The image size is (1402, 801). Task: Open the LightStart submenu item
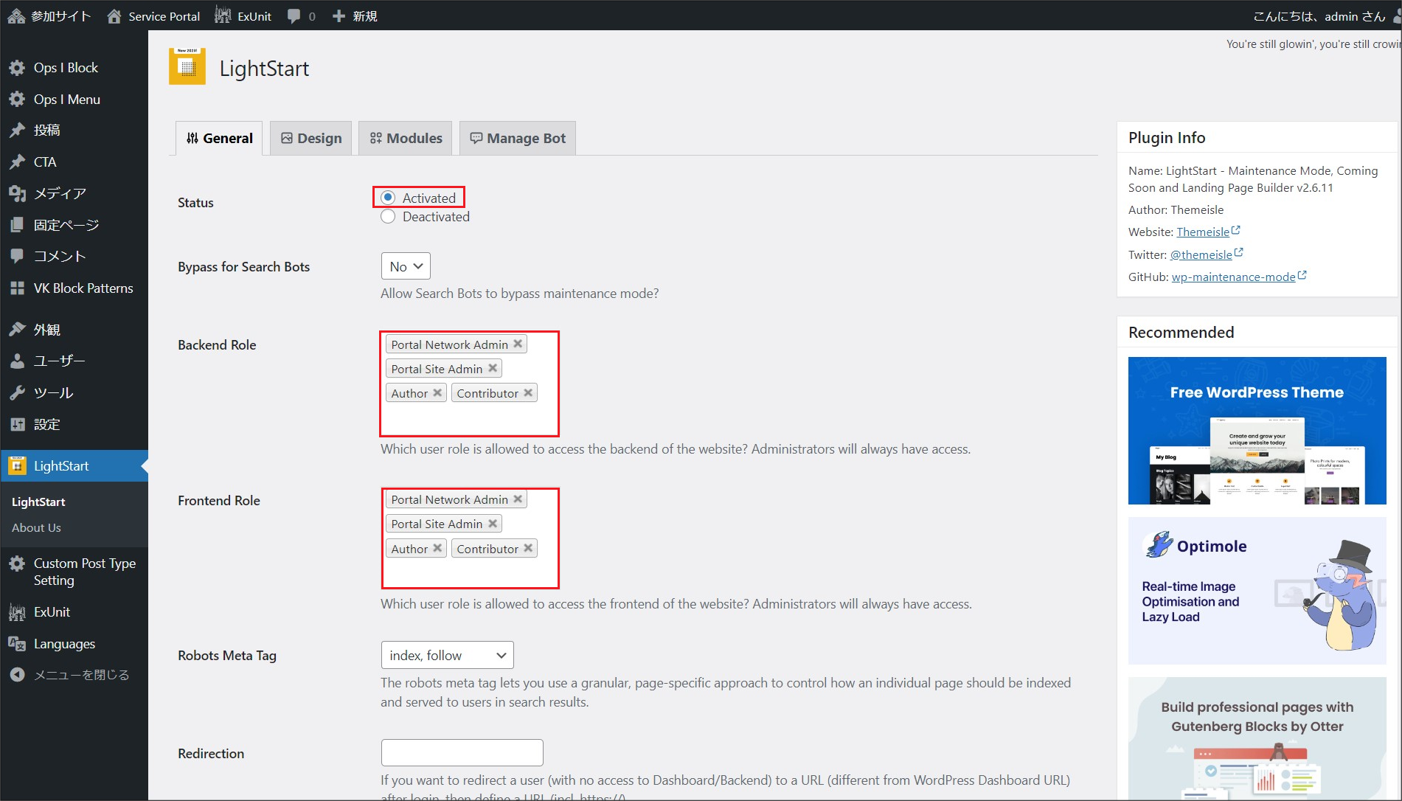click(x=38, y=502)
